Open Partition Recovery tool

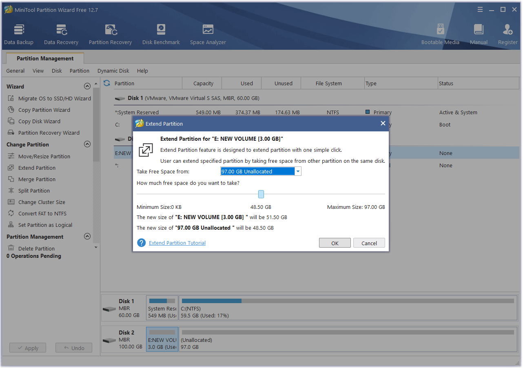pyautogui.click(x=110, y=34)
